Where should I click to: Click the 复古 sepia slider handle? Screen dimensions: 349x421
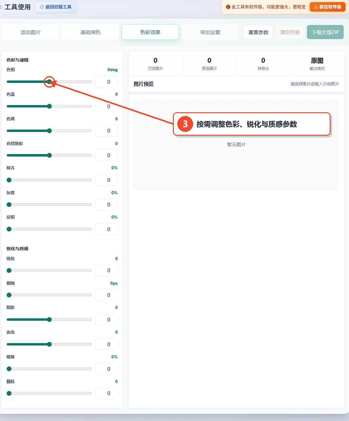pyautogui.click(x=9, y=180)
